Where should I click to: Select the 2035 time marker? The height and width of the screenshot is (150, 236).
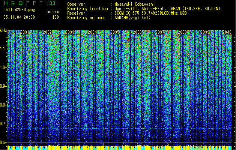tap(115, 33)
